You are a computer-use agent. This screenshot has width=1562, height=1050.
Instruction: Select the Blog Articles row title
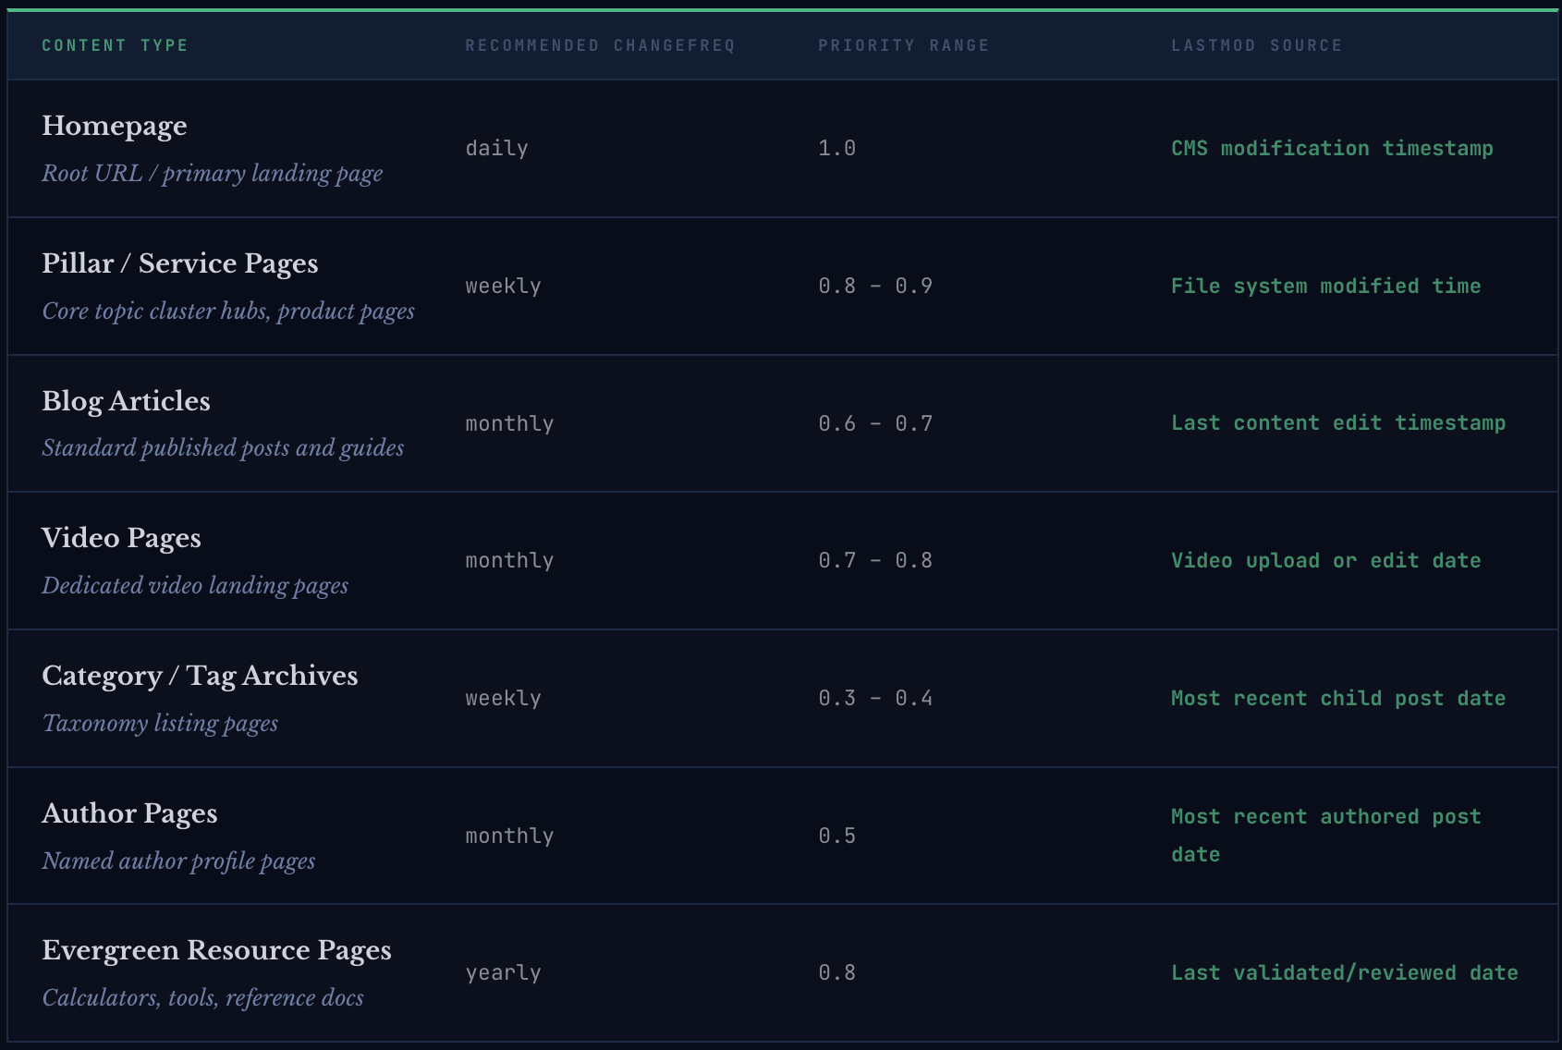click(126, 401)
